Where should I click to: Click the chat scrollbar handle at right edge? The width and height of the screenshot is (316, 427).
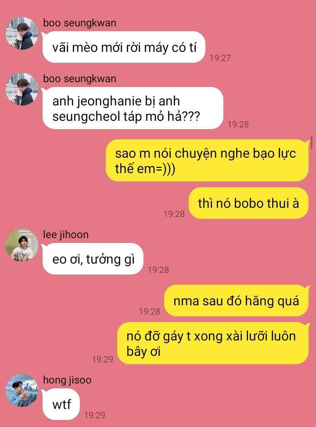point(312,142)
